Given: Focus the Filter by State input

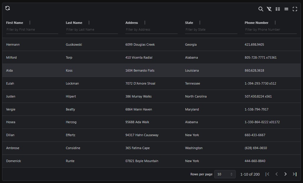Looking at the screenshot, I should tap(211, 29).
